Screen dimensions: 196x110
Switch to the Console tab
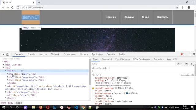click(x=31, y=54)
